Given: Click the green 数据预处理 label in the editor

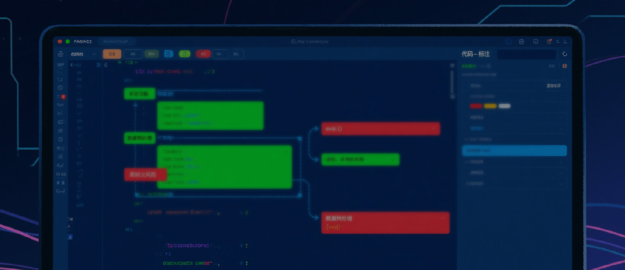Looking at the screenshot, I should pyautogui.click(x=139, y=138).
